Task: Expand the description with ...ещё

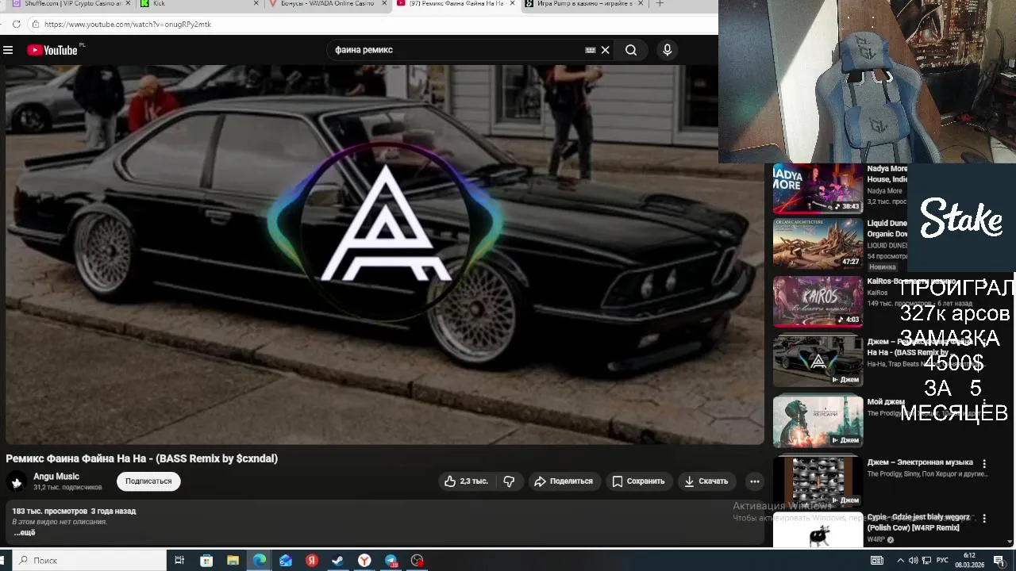Action: [25, 532]
